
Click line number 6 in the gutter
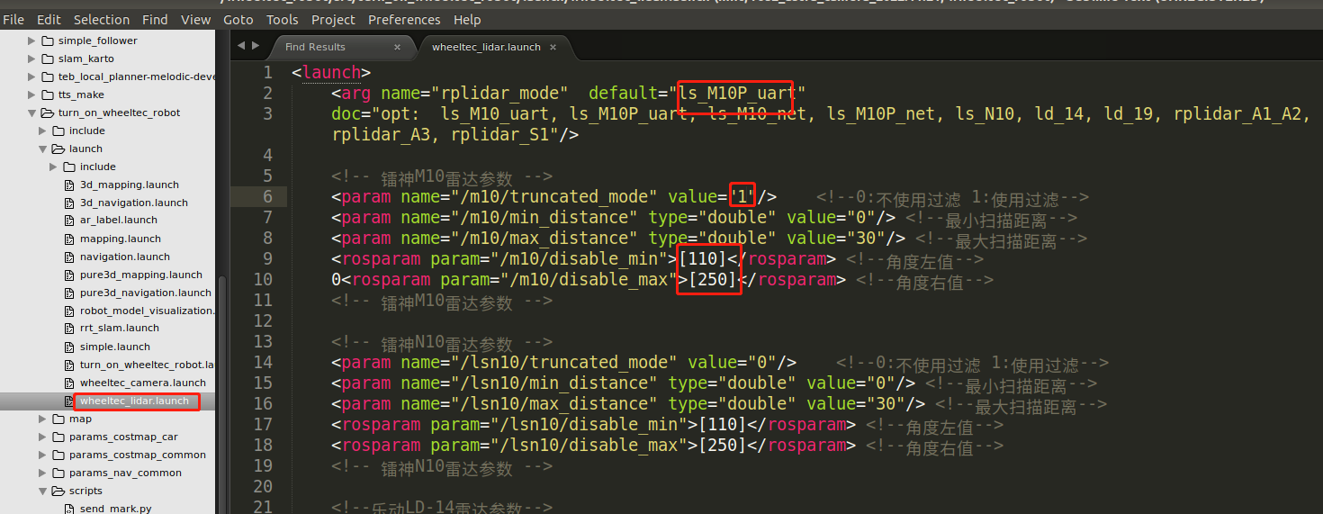[267, 196]
